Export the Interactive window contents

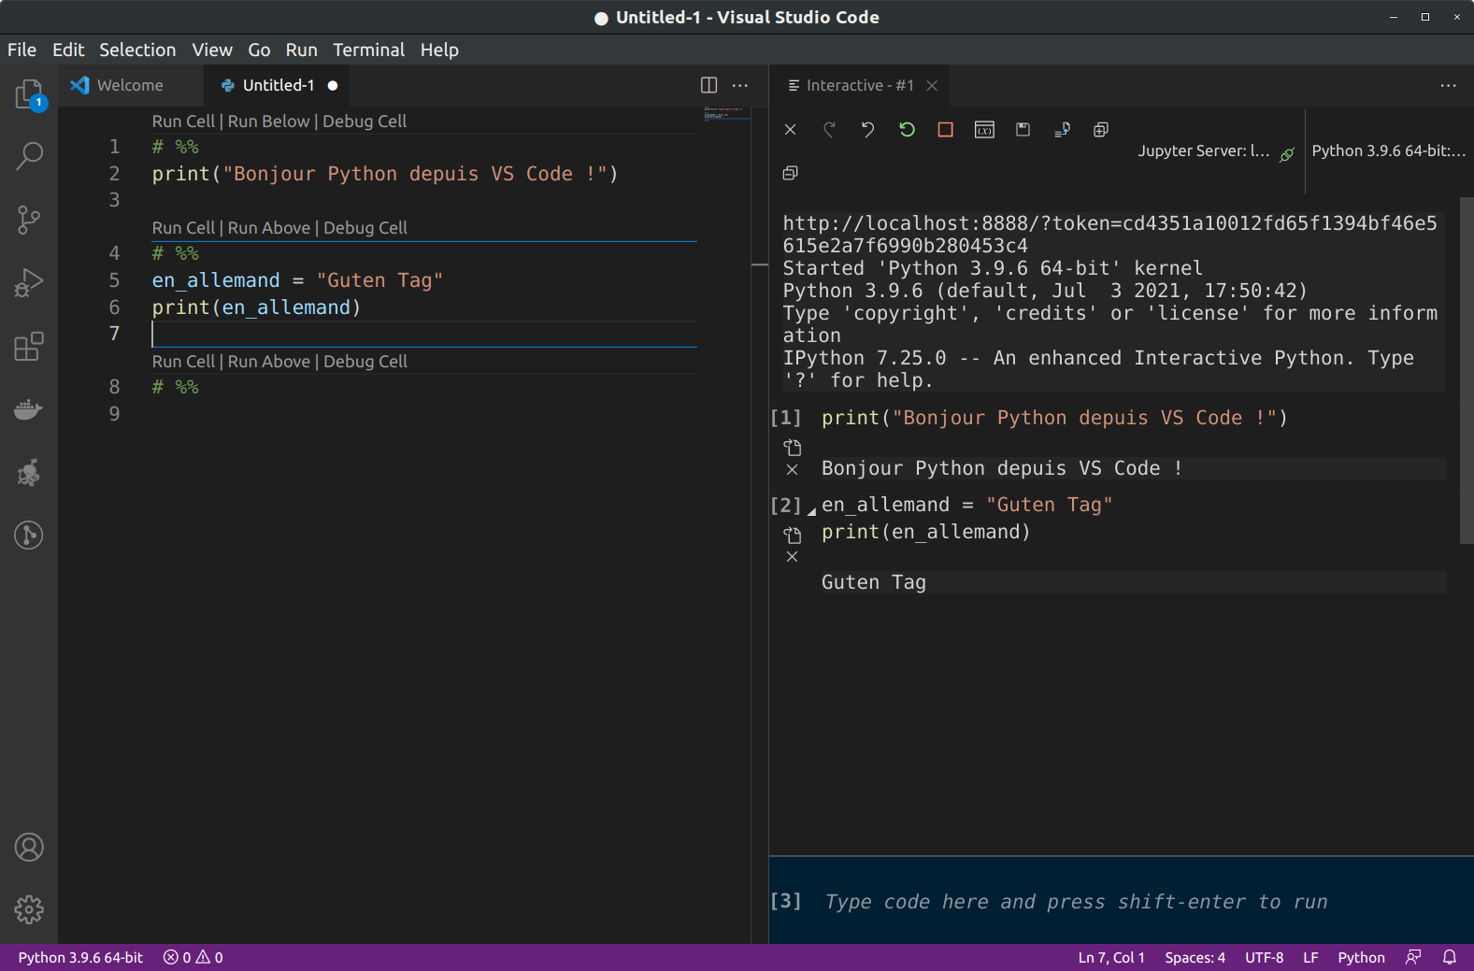1062,130
